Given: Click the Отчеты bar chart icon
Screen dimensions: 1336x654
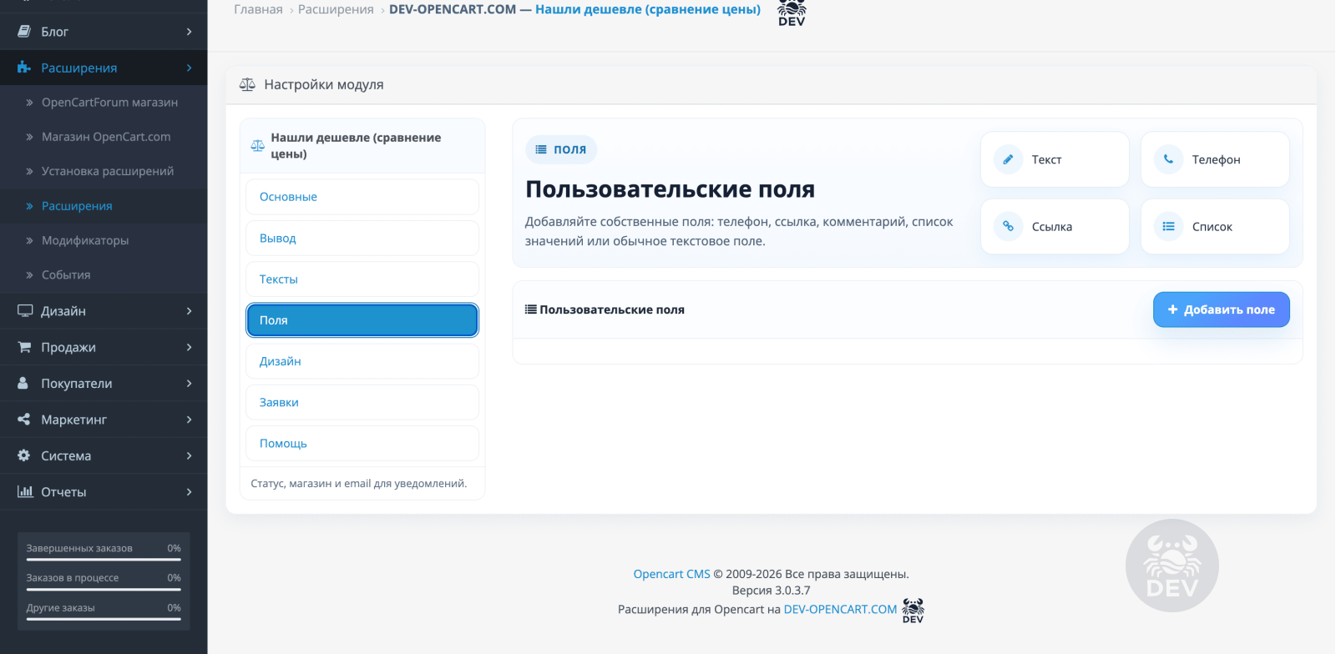Looking at the screenshot, I should pos(25,491).
